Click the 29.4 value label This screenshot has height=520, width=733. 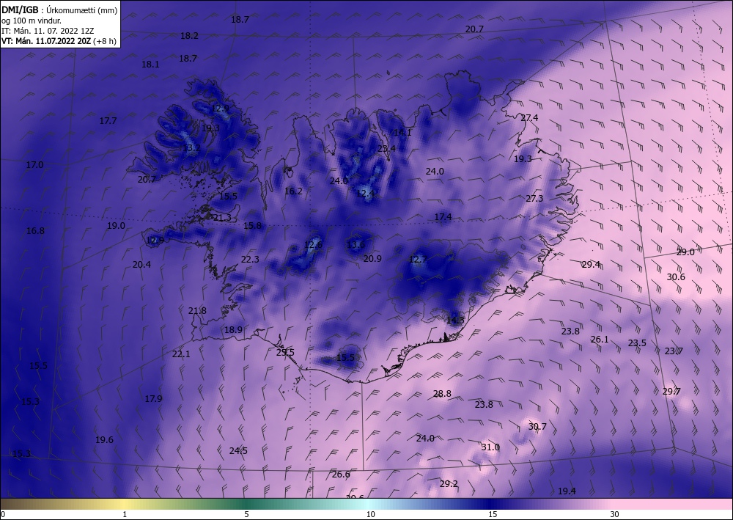click(591, 265)
